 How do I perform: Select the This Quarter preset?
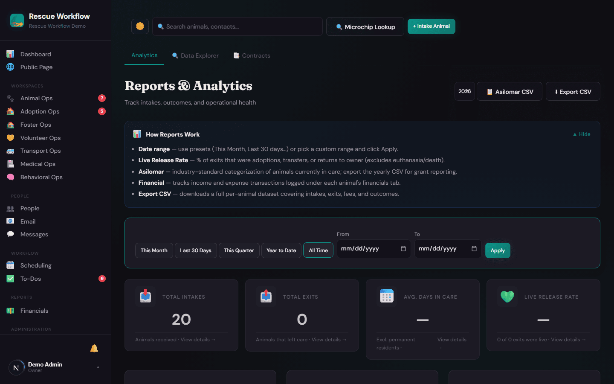[239, 250]
